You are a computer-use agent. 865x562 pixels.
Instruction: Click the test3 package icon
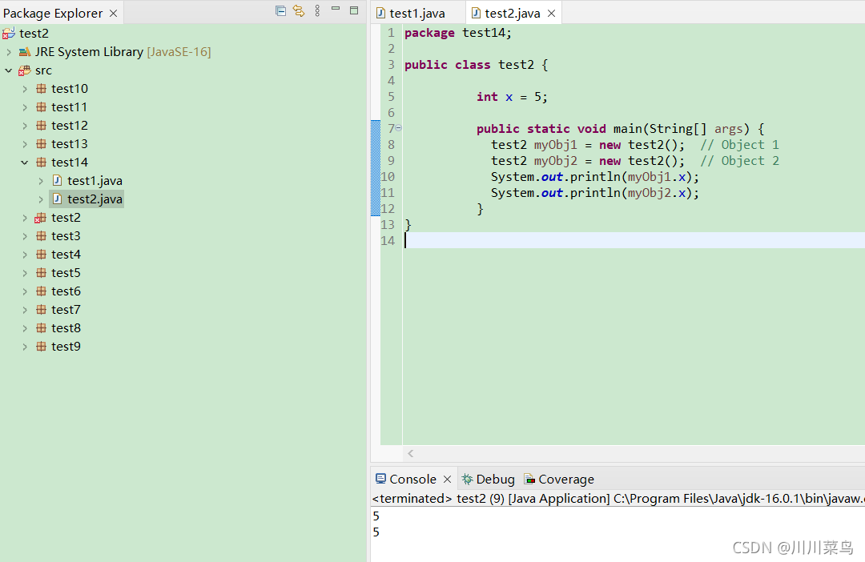pos(41,236)
